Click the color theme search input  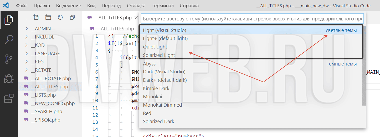pyautogui.click(x=252, y=19)
